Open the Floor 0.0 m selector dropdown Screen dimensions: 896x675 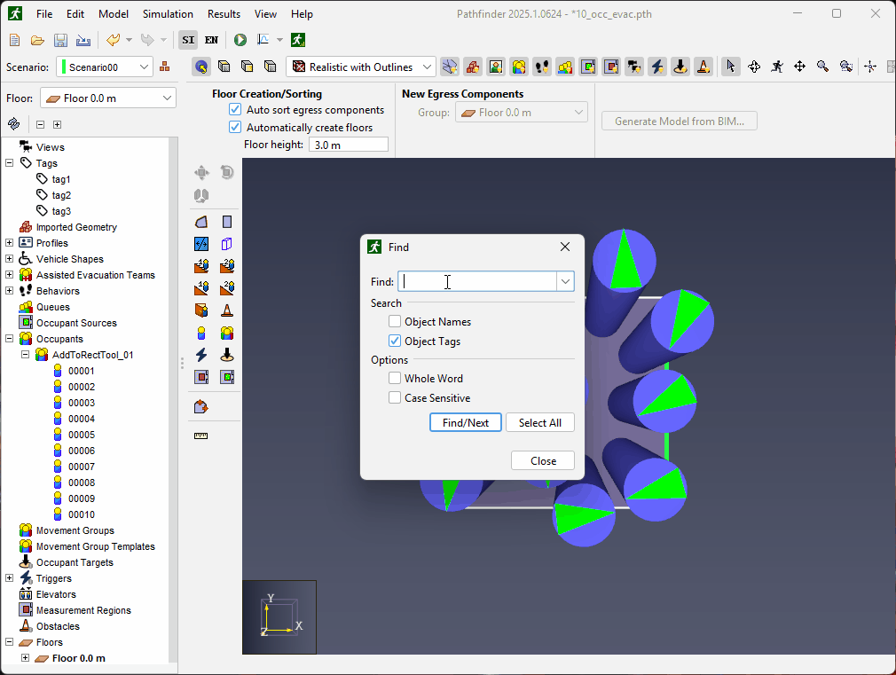(108, 98)
